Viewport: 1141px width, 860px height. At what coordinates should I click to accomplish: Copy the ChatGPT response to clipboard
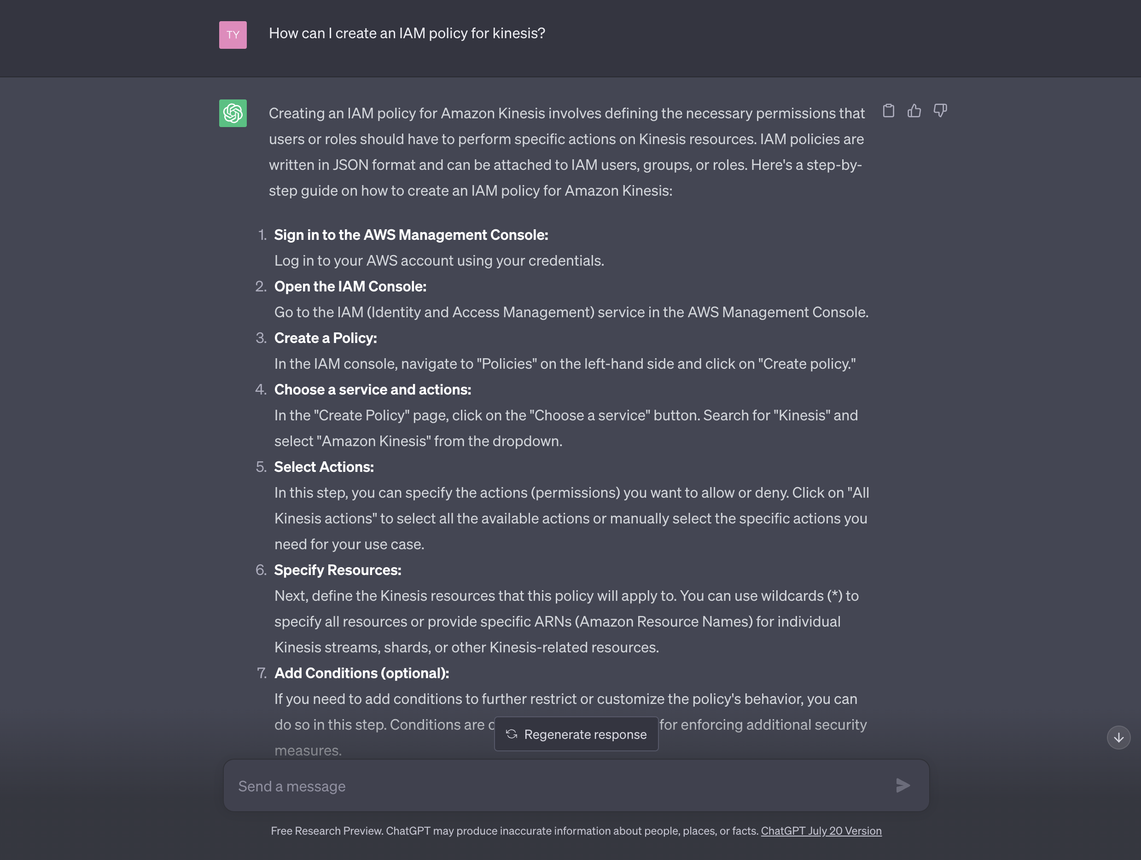tap(888, 111)
